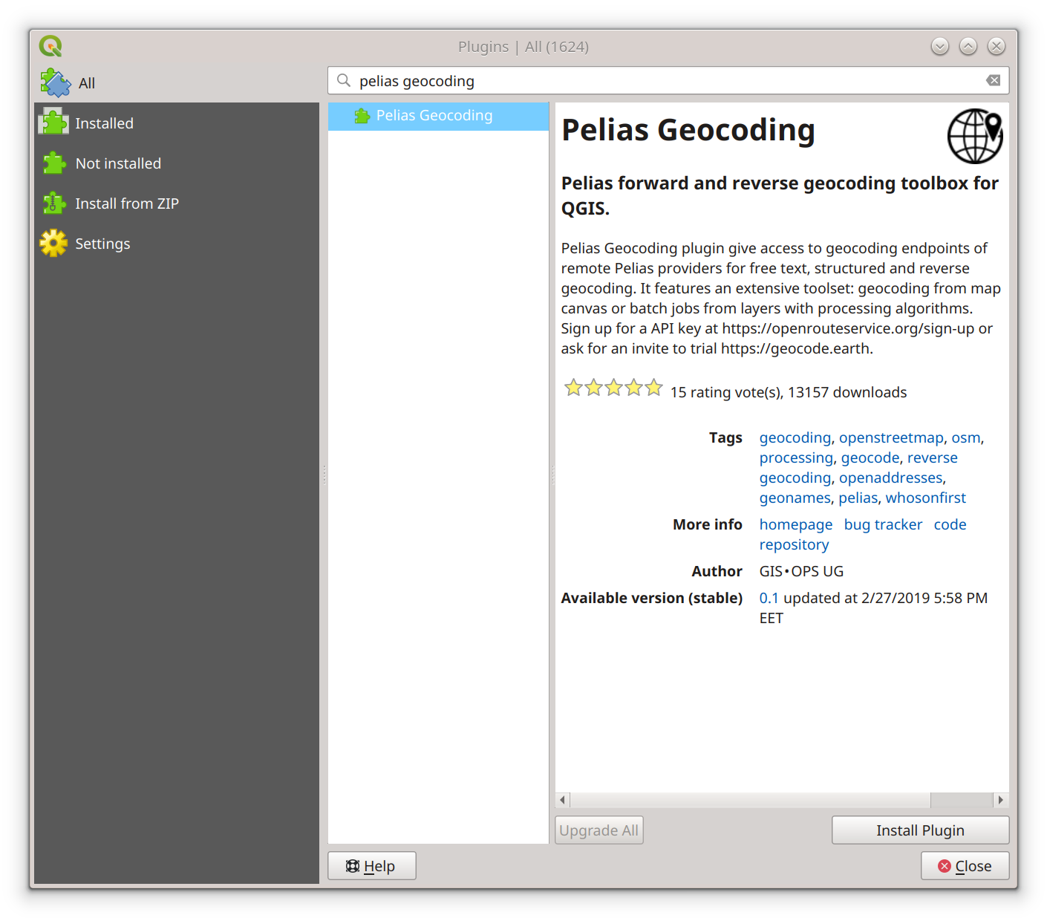Click the globe with map pin plugin logo
This screenshot has height=918, width=1047.
pos(975,136)
